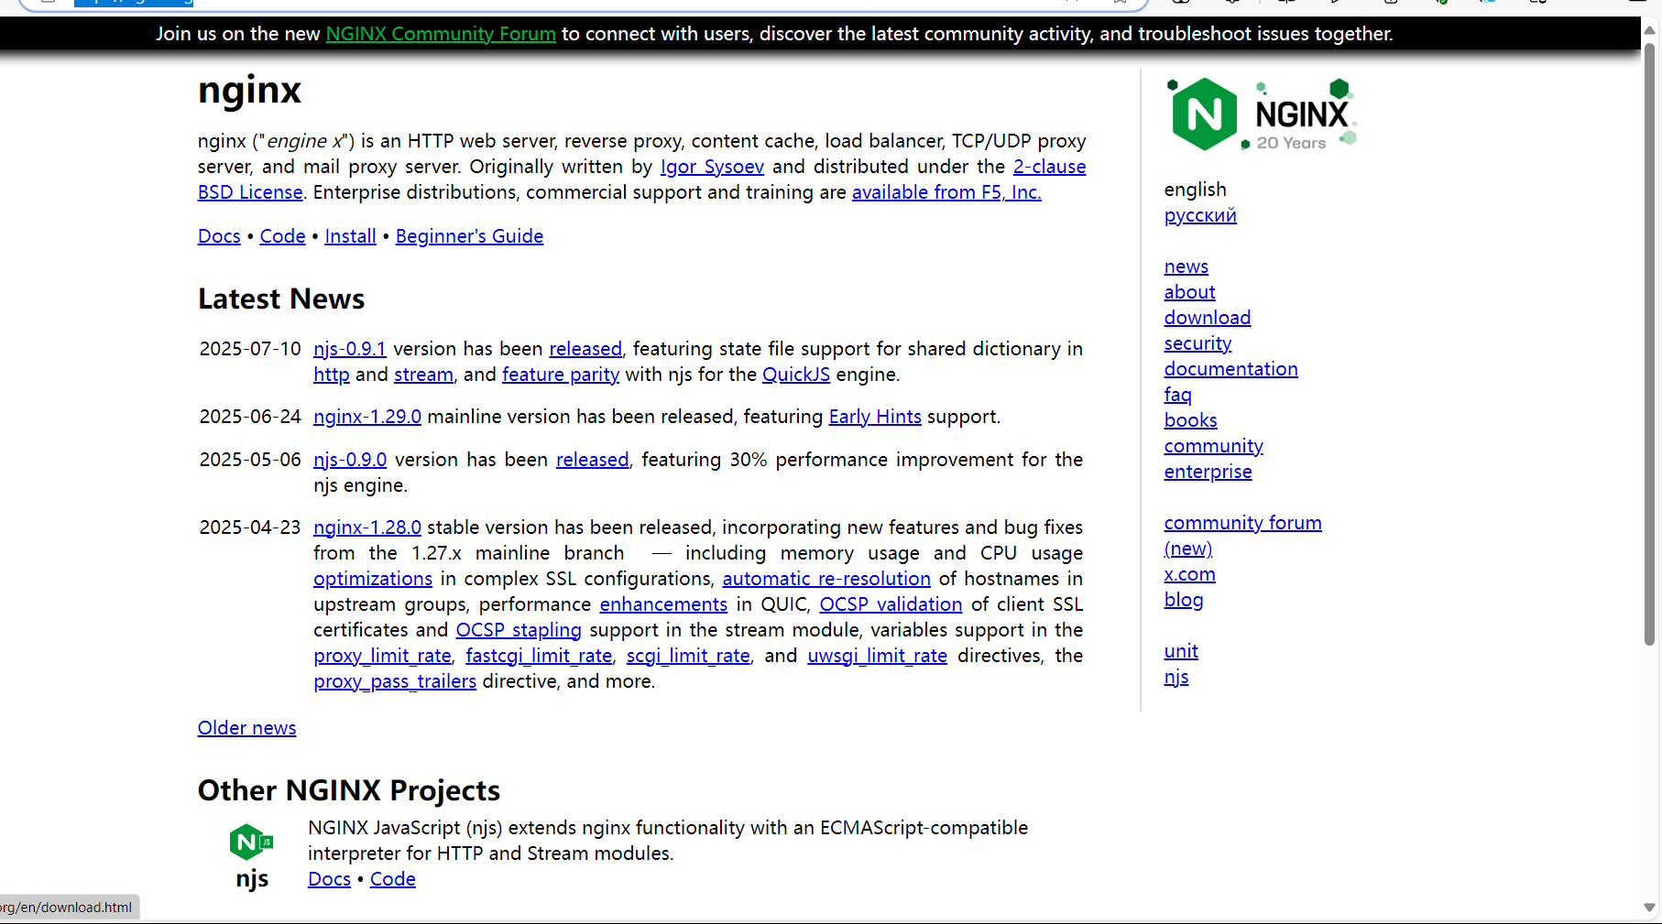
Task: Open the 2-clause BSD License link
Action: pos(1050,167)
